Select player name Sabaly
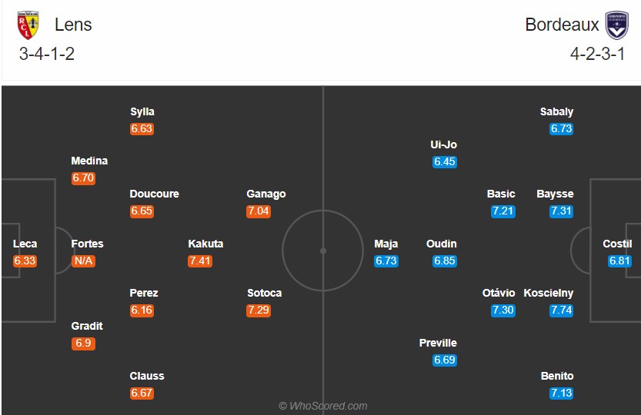The height and width of the screenshot is (415, 641). [x=556, y=111]
